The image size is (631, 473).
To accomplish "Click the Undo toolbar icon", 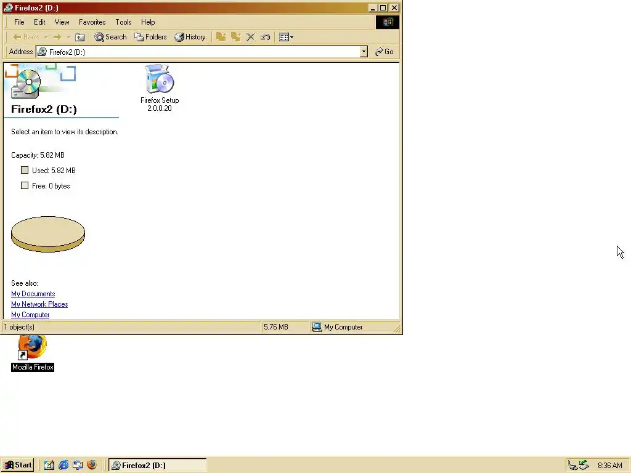I will [x=265, y=37].
